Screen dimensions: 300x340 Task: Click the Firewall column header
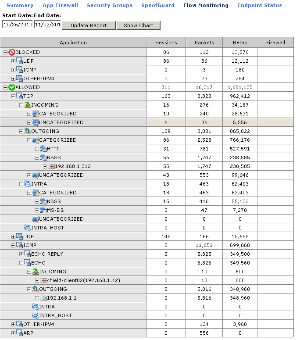coord(275,43)
